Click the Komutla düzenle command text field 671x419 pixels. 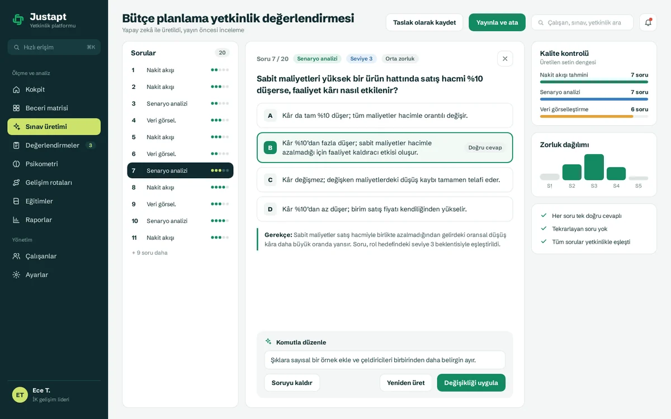click(x=385, y=360)
